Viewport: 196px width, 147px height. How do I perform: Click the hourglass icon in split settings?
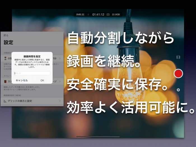click(x=5, y=58)
